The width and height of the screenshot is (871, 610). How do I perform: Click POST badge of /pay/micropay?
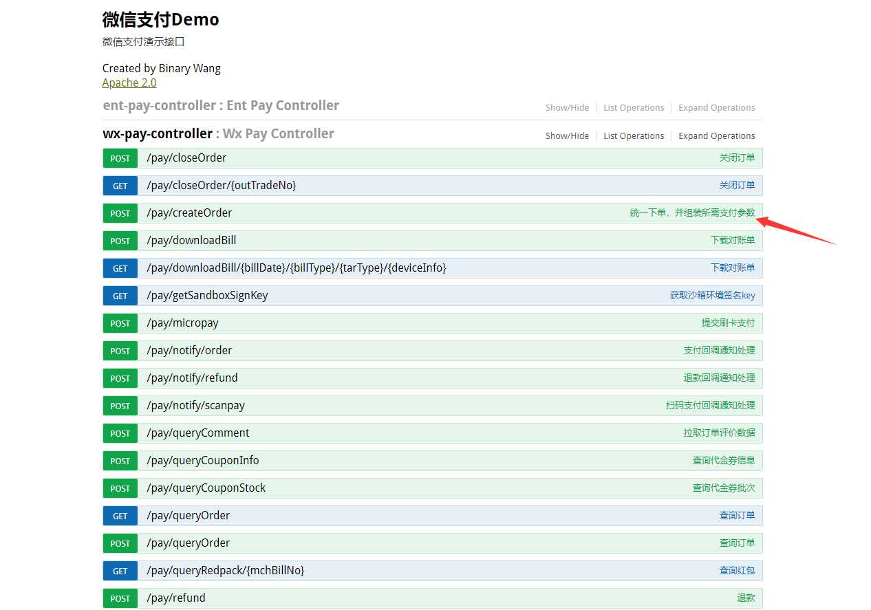[x=120, y=323]
